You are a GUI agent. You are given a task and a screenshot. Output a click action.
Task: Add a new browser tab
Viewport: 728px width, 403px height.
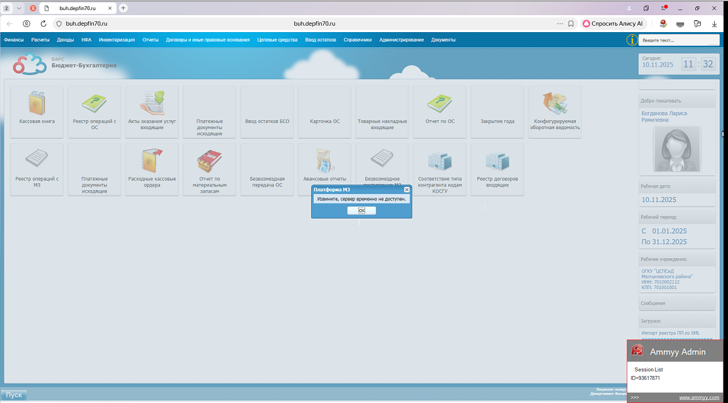[x=123, y=8]
